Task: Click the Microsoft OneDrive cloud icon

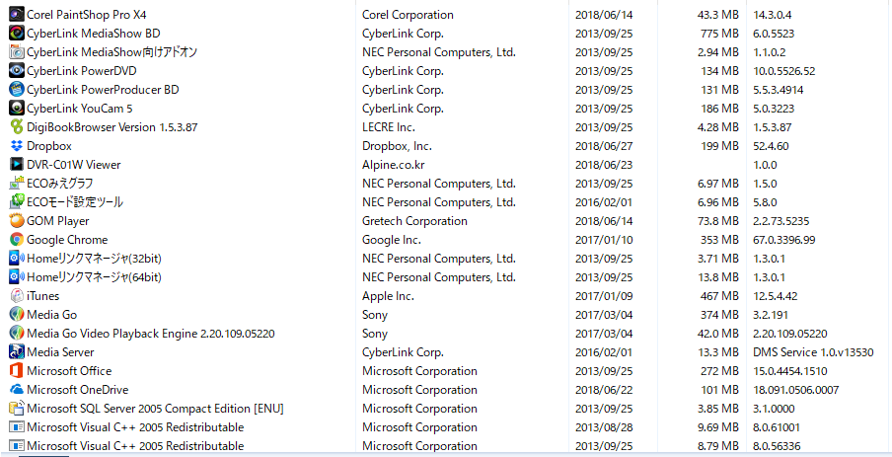Action: click(17, 390)
